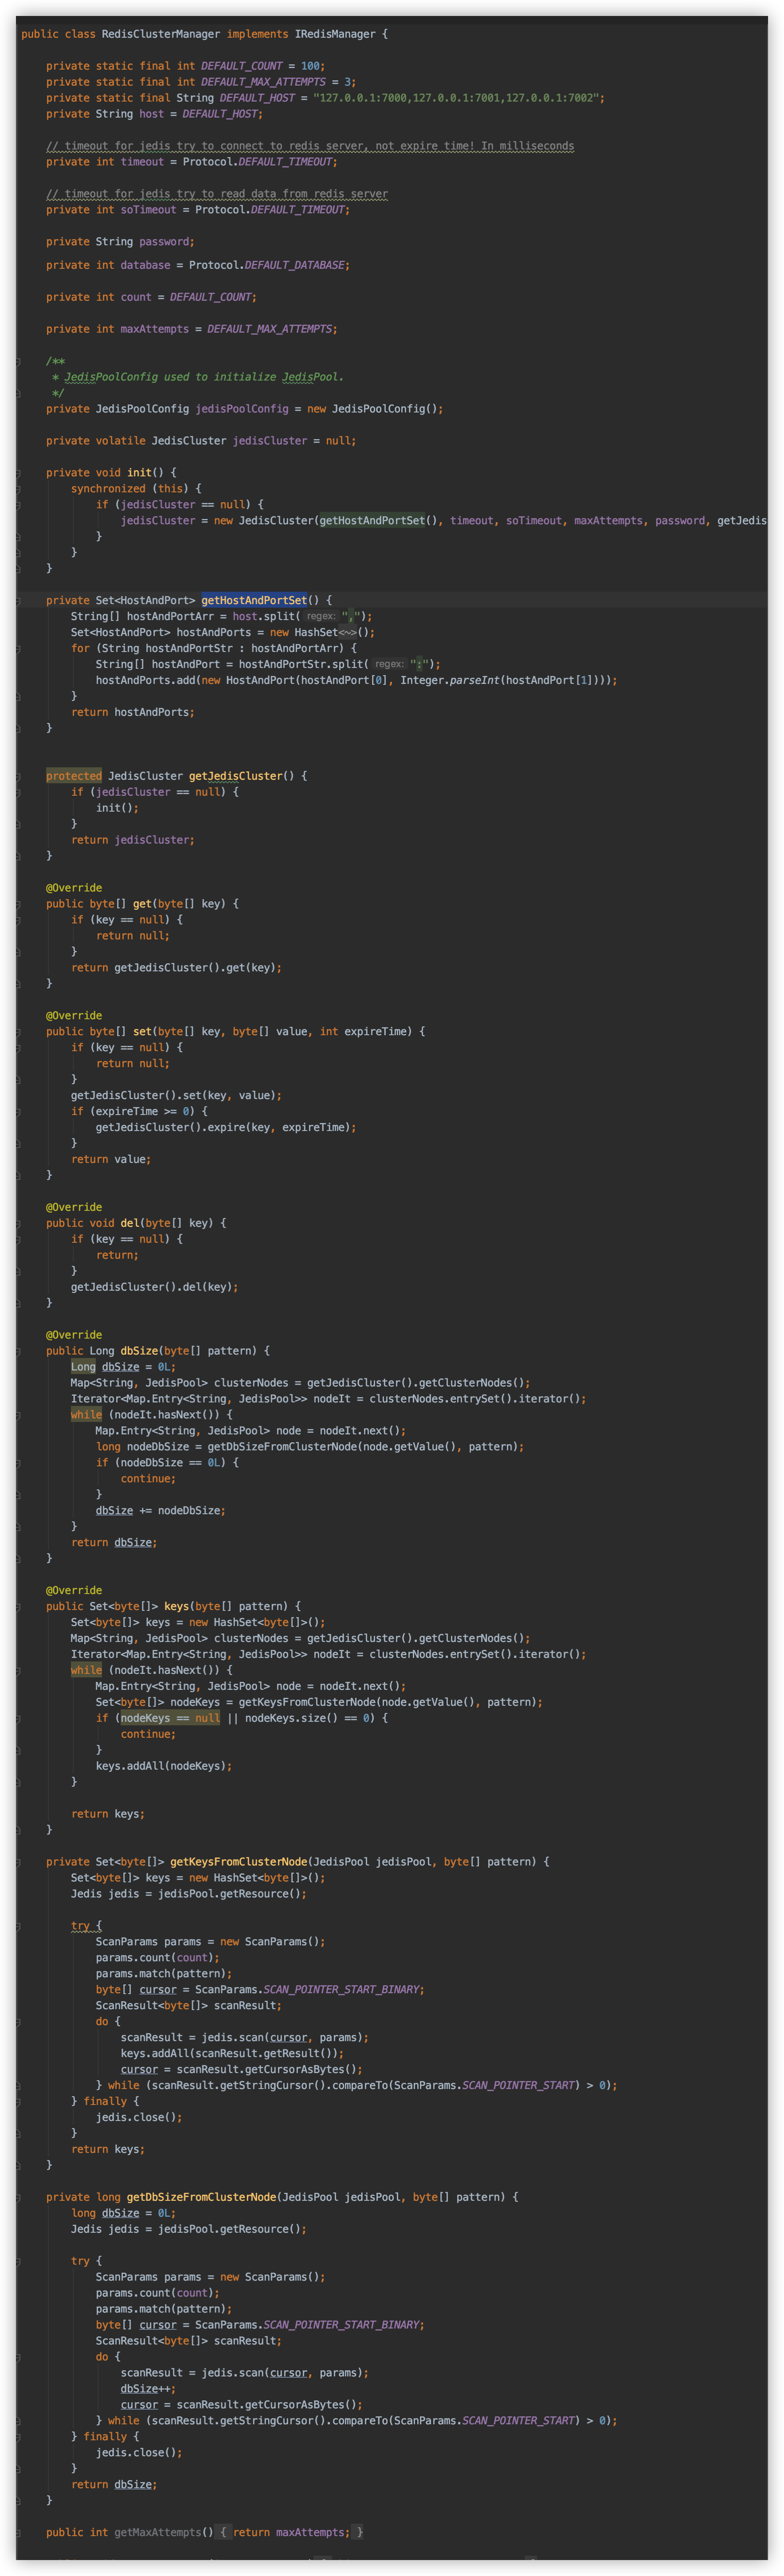The width and height of the screenshot is (784, 2576).
Task: Expand the folded diamond in new HashSet
Action: [x=347, y=632]
